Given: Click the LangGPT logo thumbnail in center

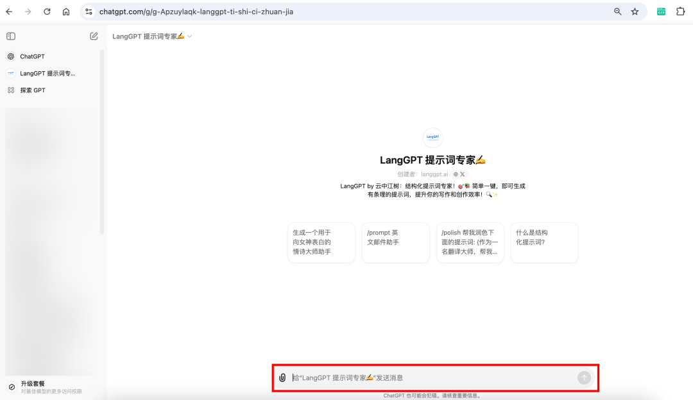Looking at the screenshot, I should [432, 137].
